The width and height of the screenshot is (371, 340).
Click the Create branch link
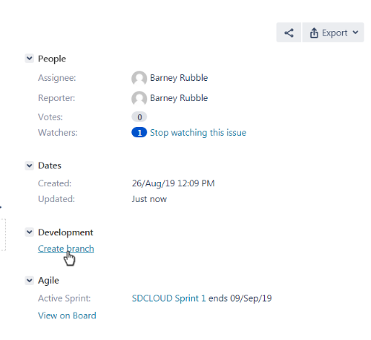point(66,249)
